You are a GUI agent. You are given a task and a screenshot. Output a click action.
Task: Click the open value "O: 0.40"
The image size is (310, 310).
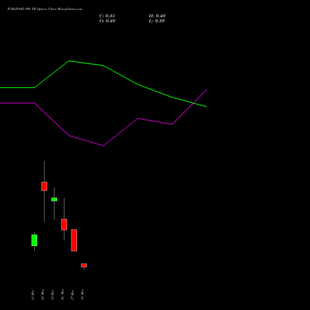[107, 21]
